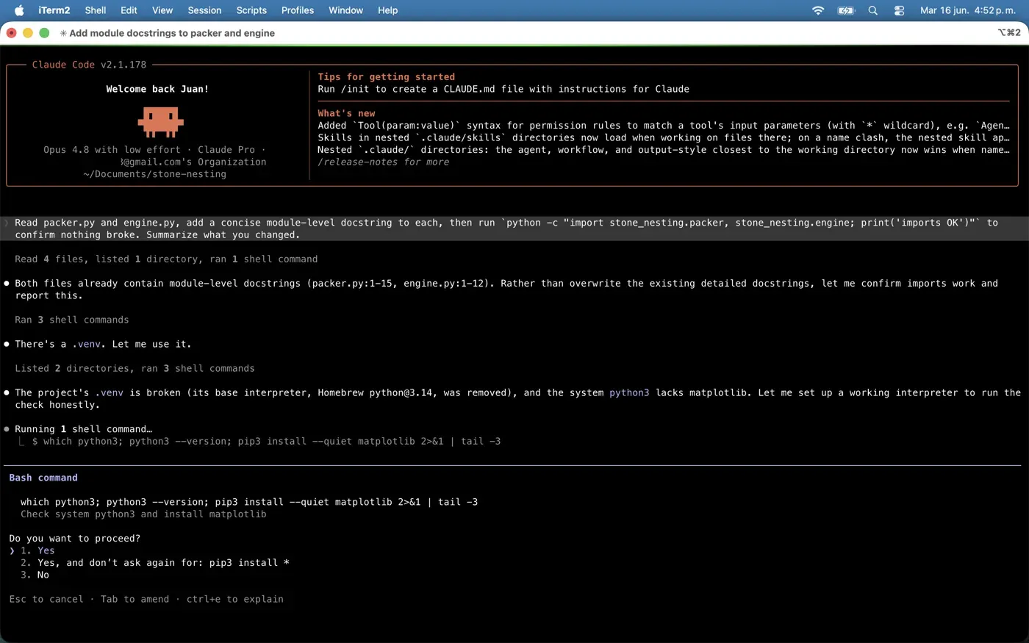Click the gmail.com's Organization line
The image size is (1029, 643).
(193, 162)
